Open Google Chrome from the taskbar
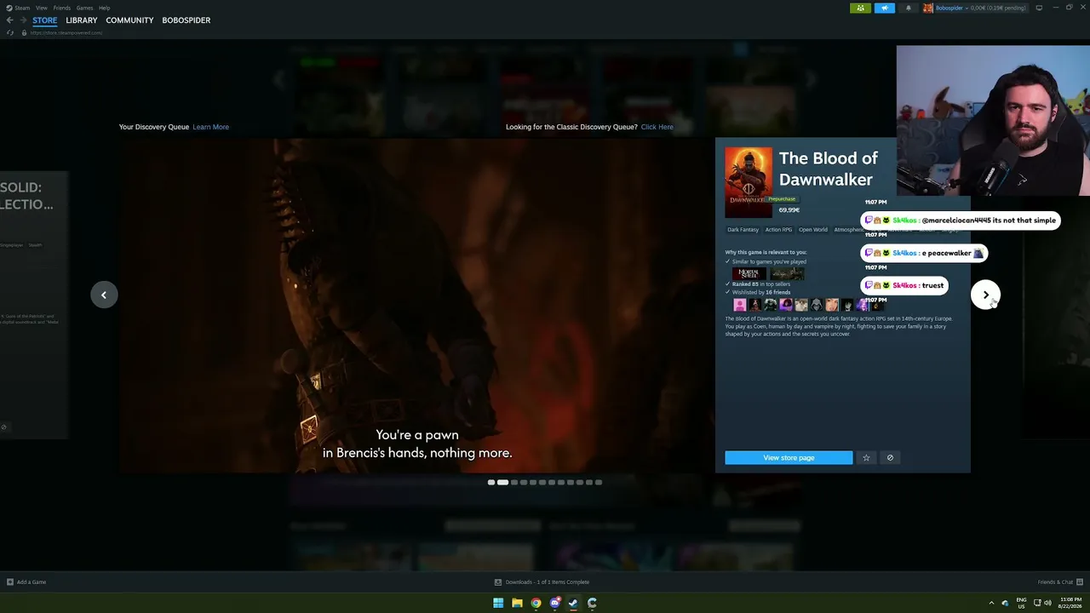Viewport: 1090px width, 613px height. point(536,603)
